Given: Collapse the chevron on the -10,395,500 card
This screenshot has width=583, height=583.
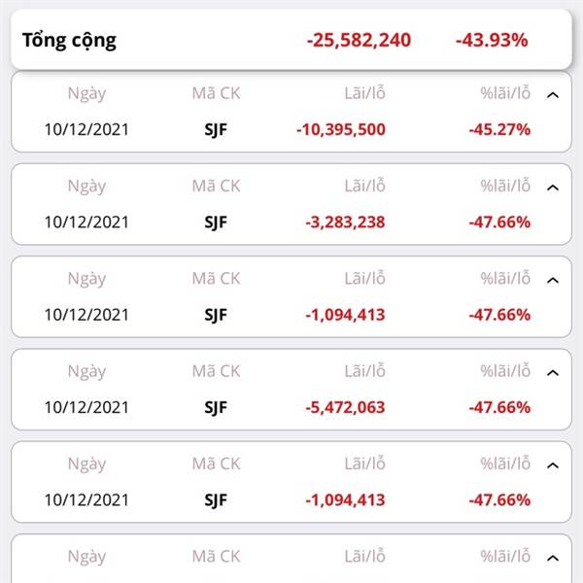Looking at the screenshot, I should coord(553,95).
